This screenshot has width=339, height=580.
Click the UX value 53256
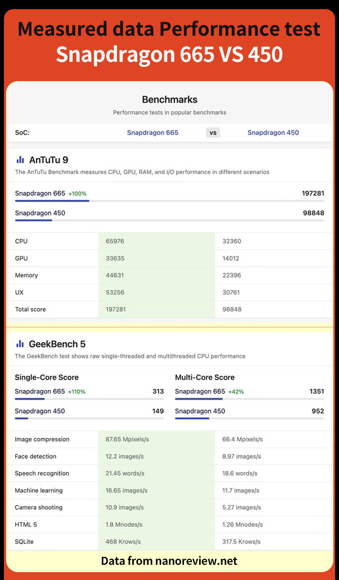tap(115, 292)
